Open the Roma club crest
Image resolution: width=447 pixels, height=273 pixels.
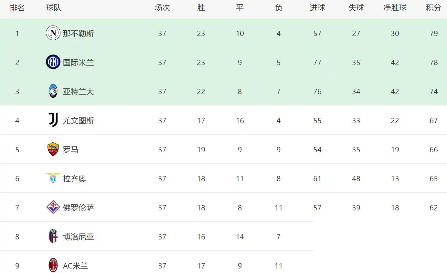53,149
